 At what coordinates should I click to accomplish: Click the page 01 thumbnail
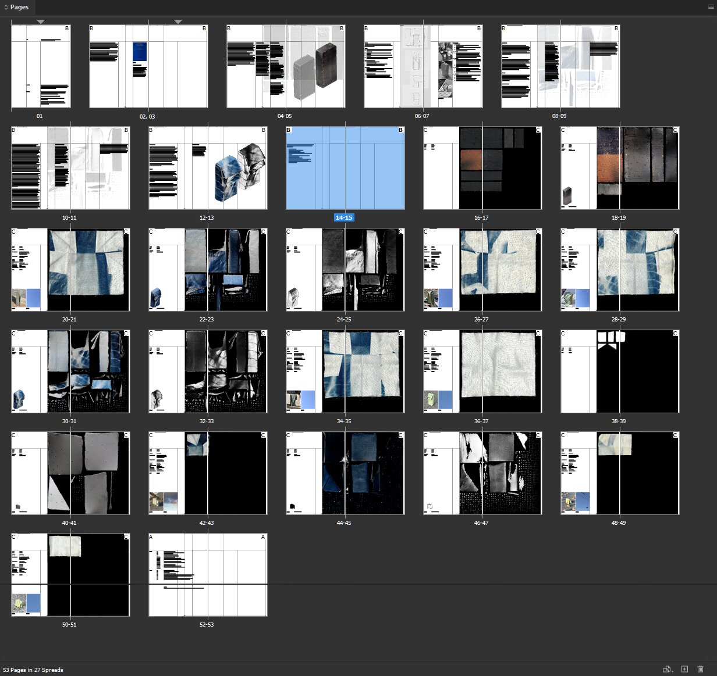pos(41,66)
